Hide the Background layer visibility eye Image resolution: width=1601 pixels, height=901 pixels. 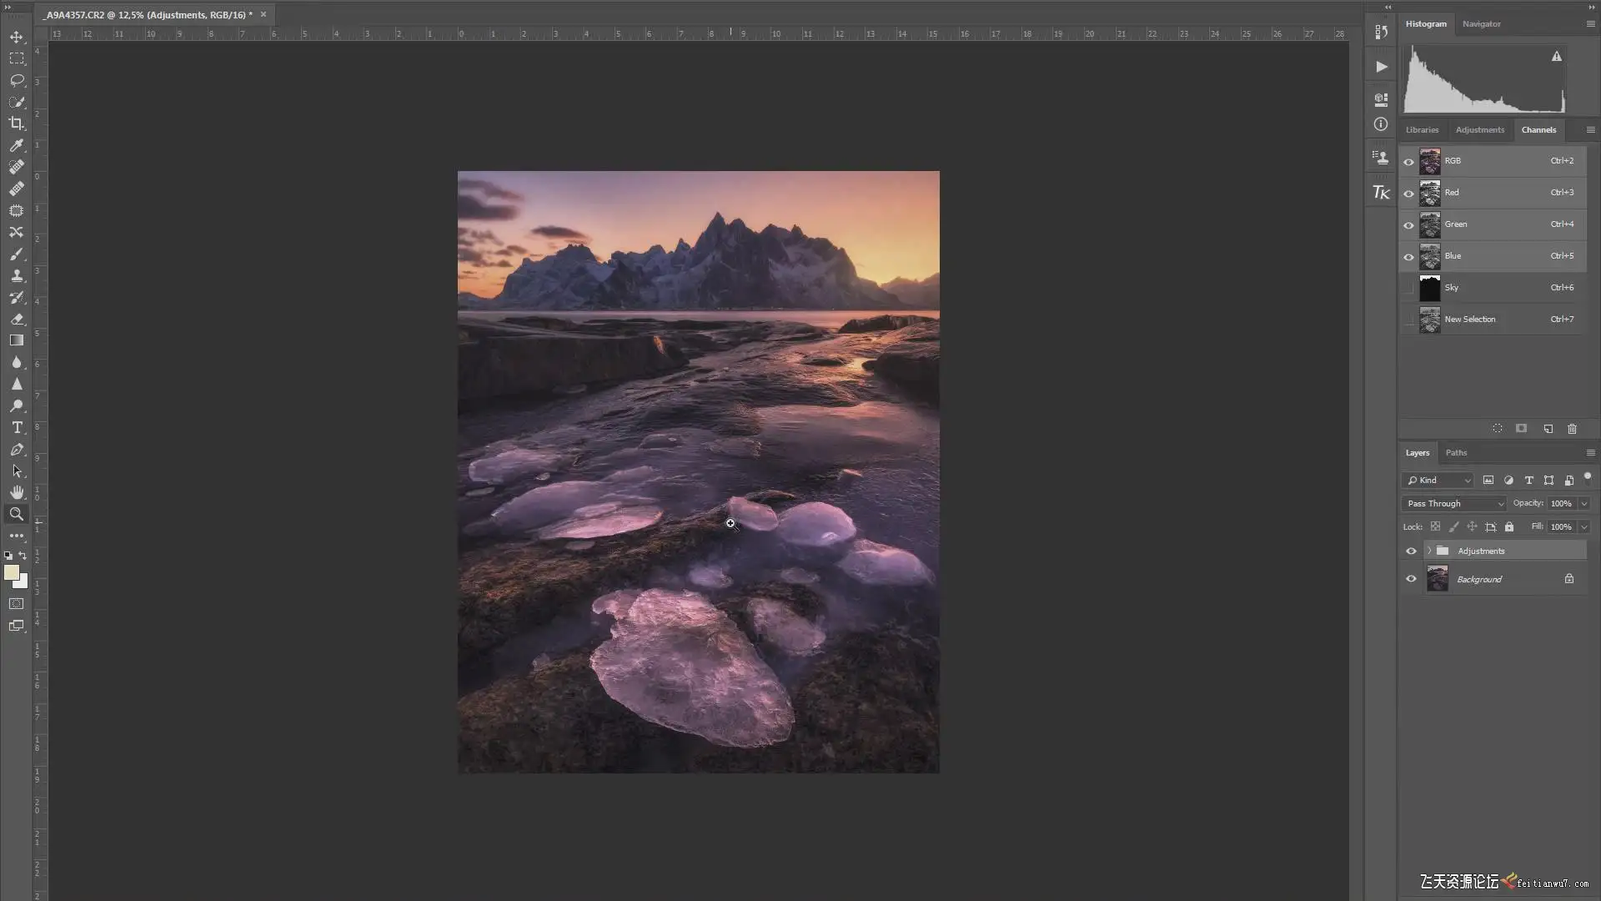coord(1411,579)
